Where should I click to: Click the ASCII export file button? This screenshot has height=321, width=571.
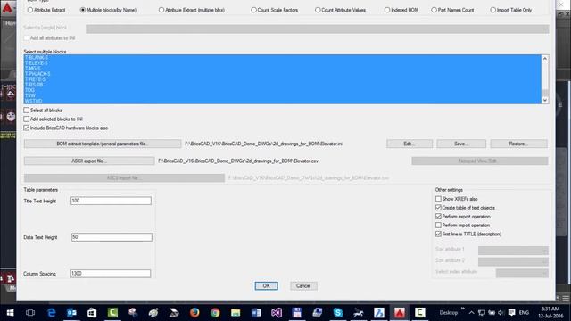pos(89,160)
